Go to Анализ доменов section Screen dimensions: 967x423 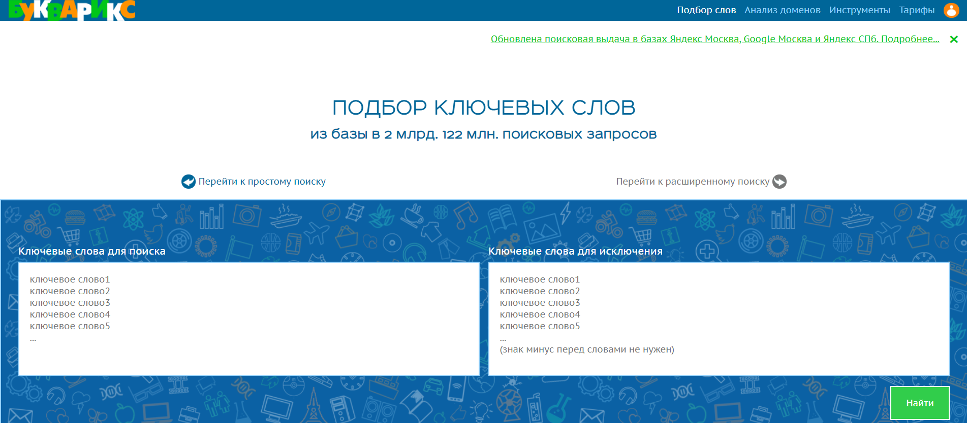click(x=782, y=10)
